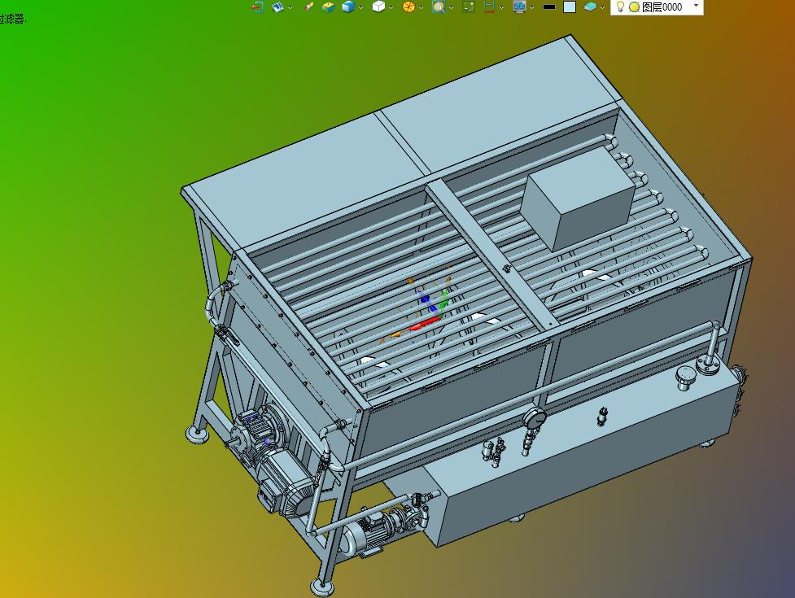
Task: Expand the arrow beside the layers stack icon
Action: click(x=604, y=7)
